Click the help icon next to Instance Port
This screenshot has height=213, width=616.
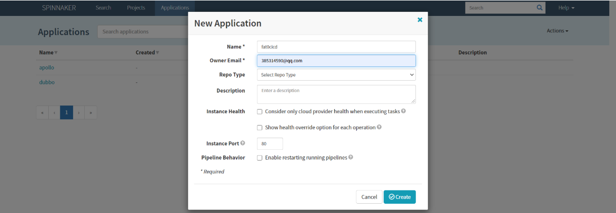point(243,143)
